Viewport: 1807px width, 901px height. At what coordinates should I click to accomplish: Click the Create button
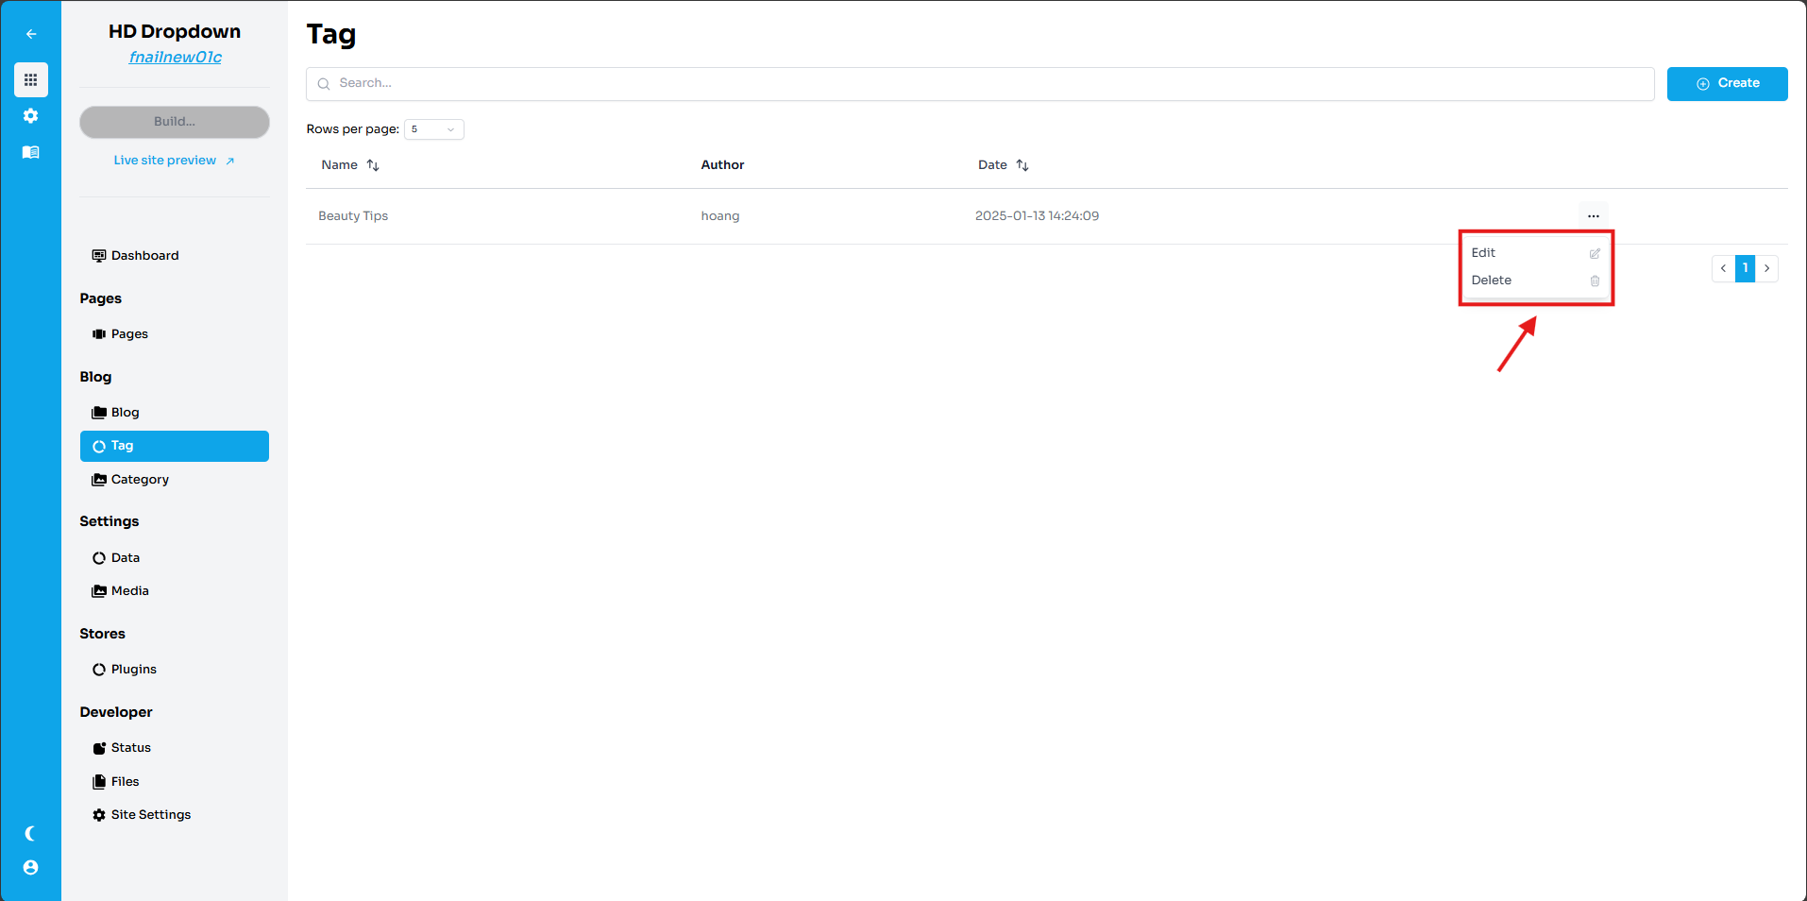click(x=1727, y=84)
